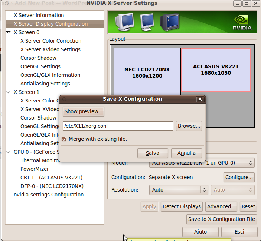Click the flat panel monitor icon in banner
This screenshot has width=261, height=241.
tap(147, 22)
